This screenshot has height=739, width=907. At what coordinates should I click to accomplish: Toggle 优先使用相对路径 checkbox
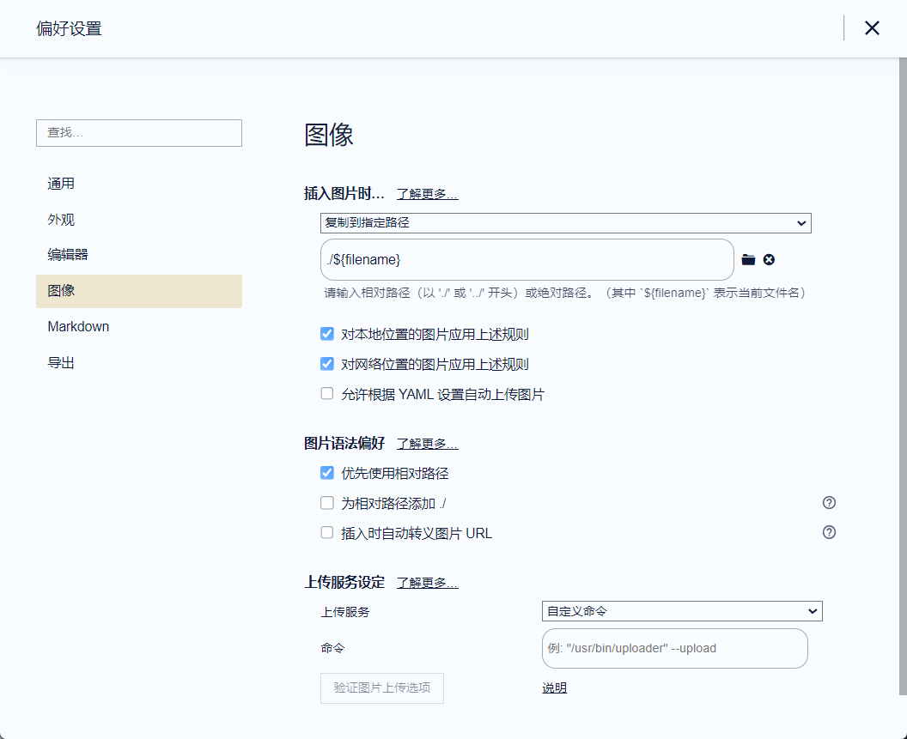[x=327, y=473]
